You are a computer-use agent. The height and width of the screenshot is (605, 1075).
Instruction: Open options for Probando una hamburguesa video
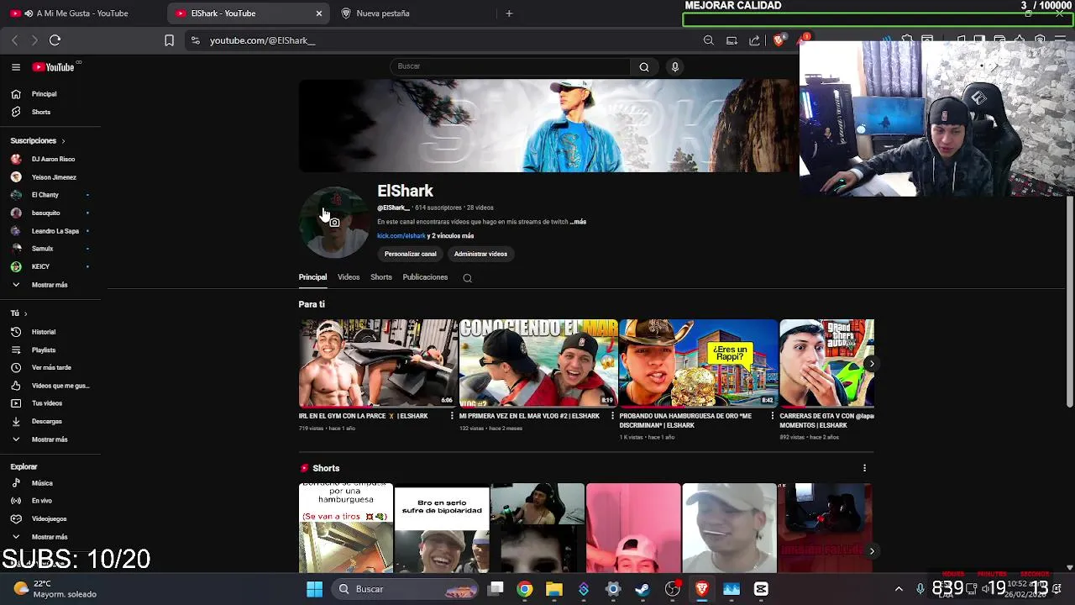tap(773, 416)
